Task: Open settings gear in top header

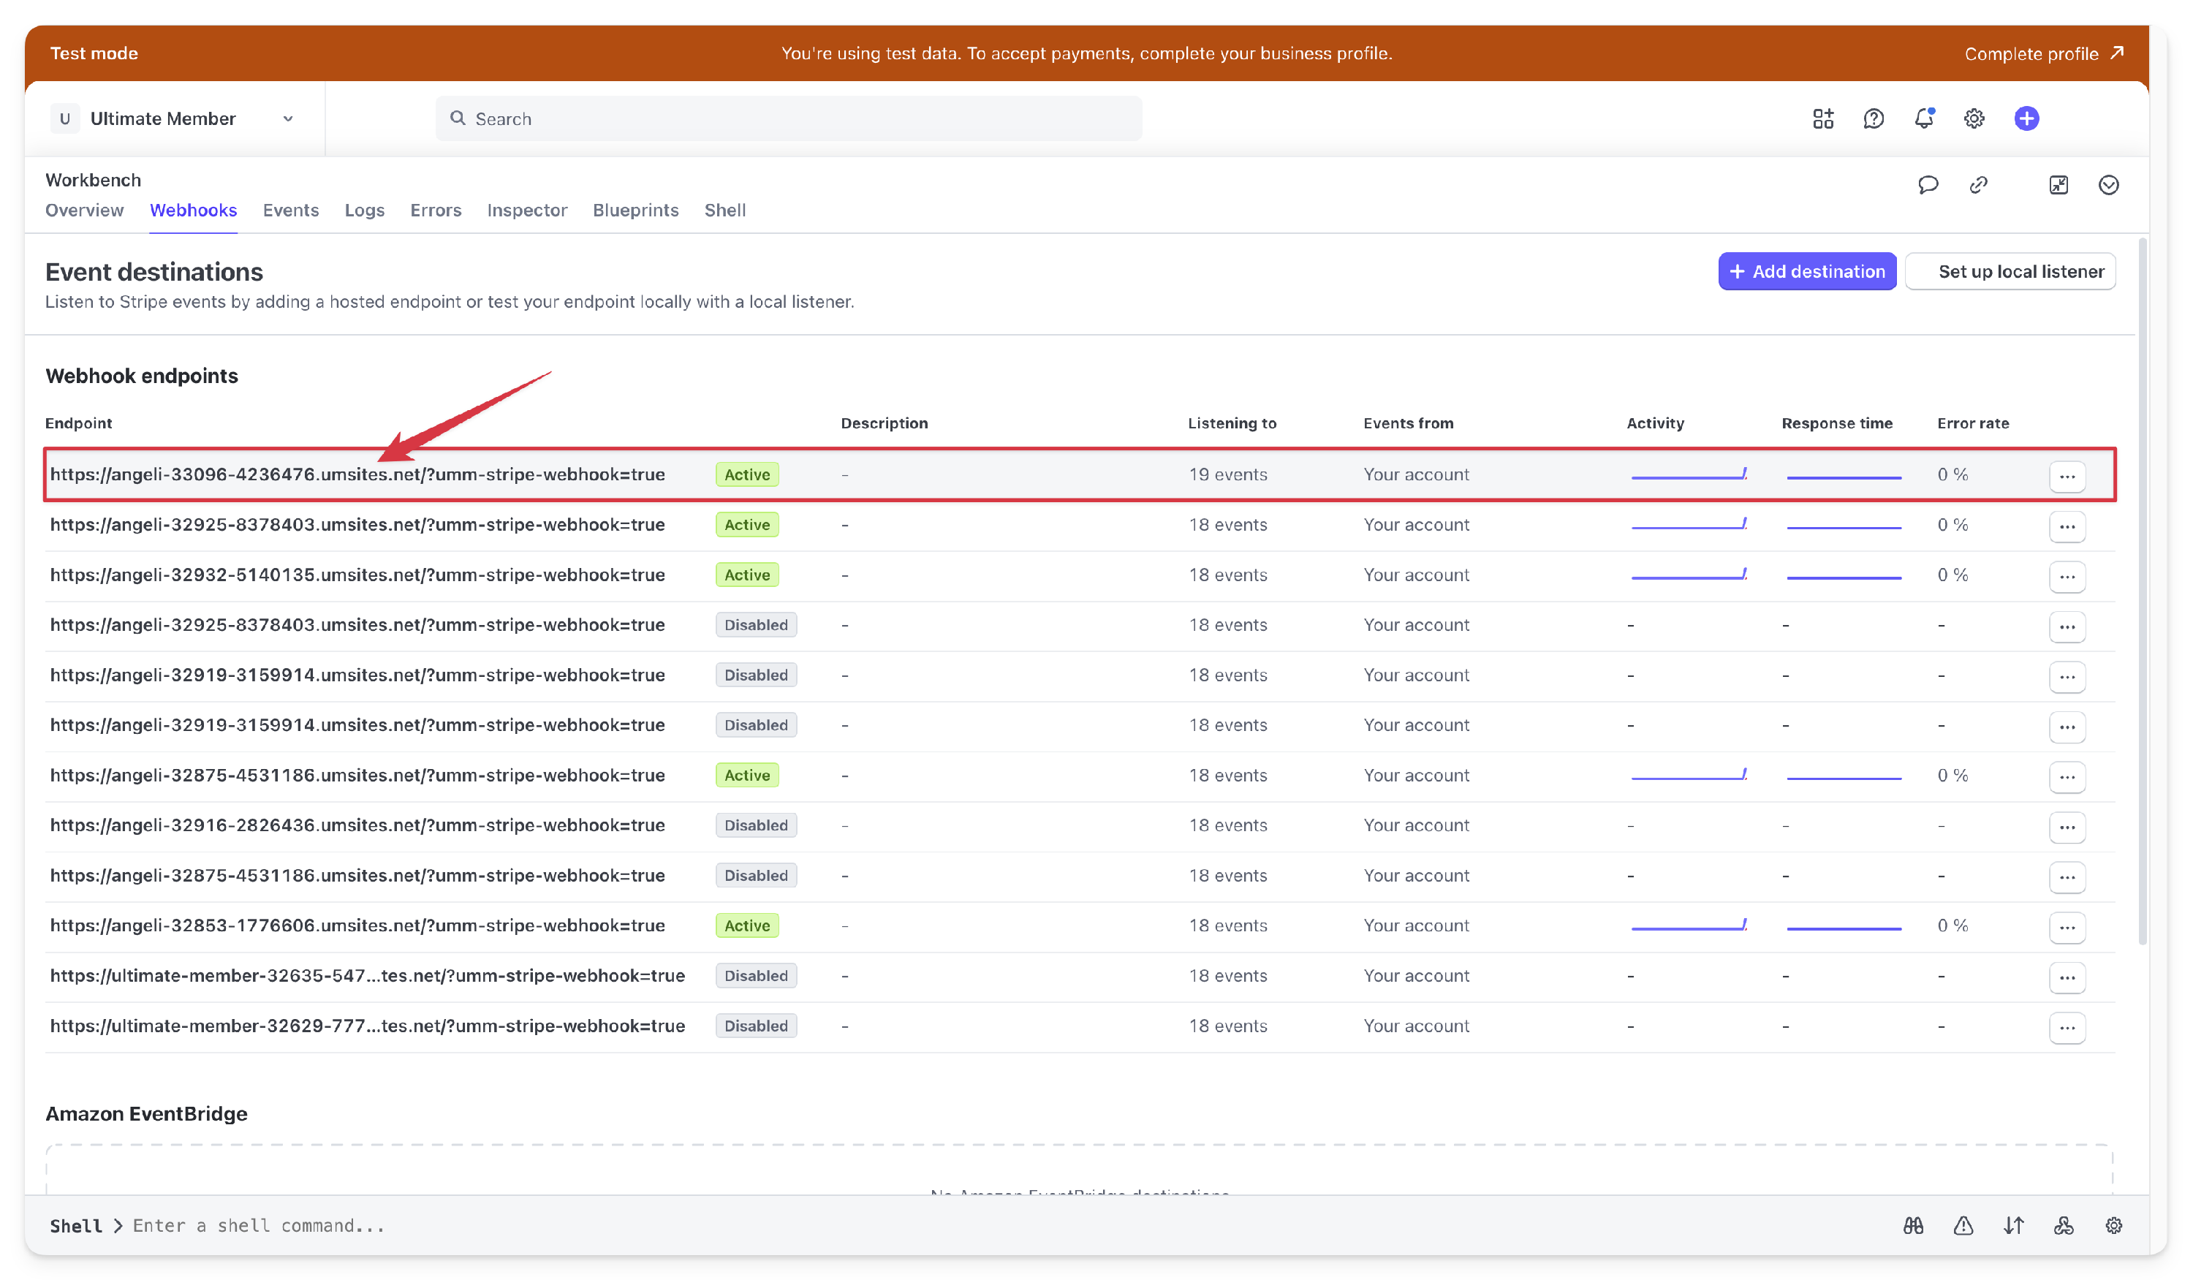Action: pyautogui.click(x=1974, y=118)
